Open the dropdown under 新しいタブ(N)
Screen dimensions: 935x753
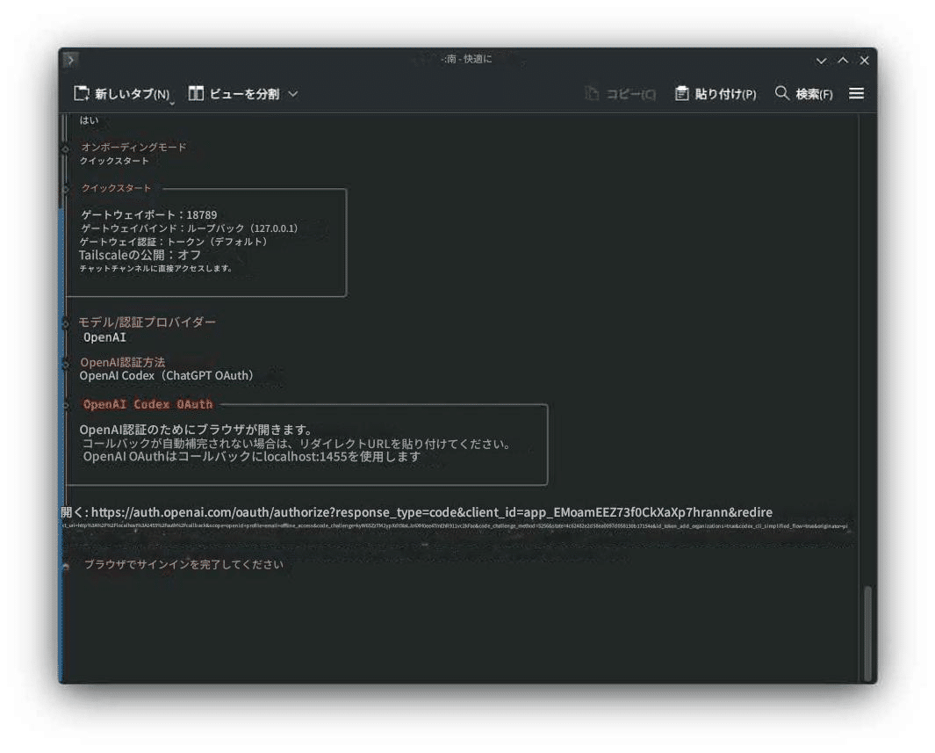(x=173, y=101)
